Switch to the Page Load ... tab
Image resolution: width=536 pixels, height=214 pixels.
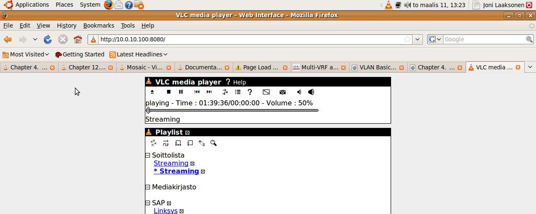pos(262,67)
